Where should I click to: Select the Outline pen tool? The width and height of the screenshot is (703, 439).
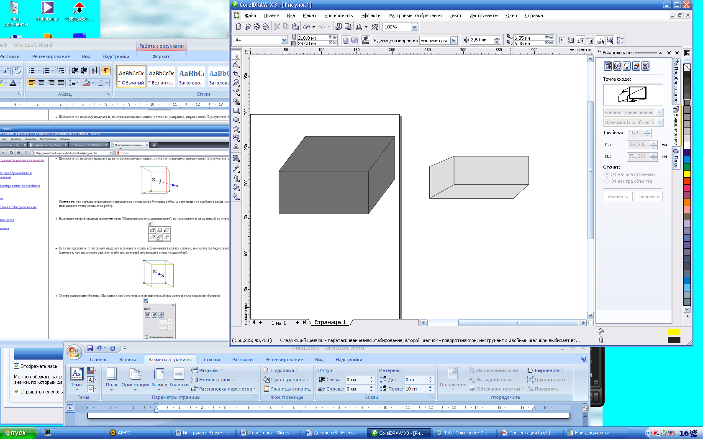coord(236,178)
